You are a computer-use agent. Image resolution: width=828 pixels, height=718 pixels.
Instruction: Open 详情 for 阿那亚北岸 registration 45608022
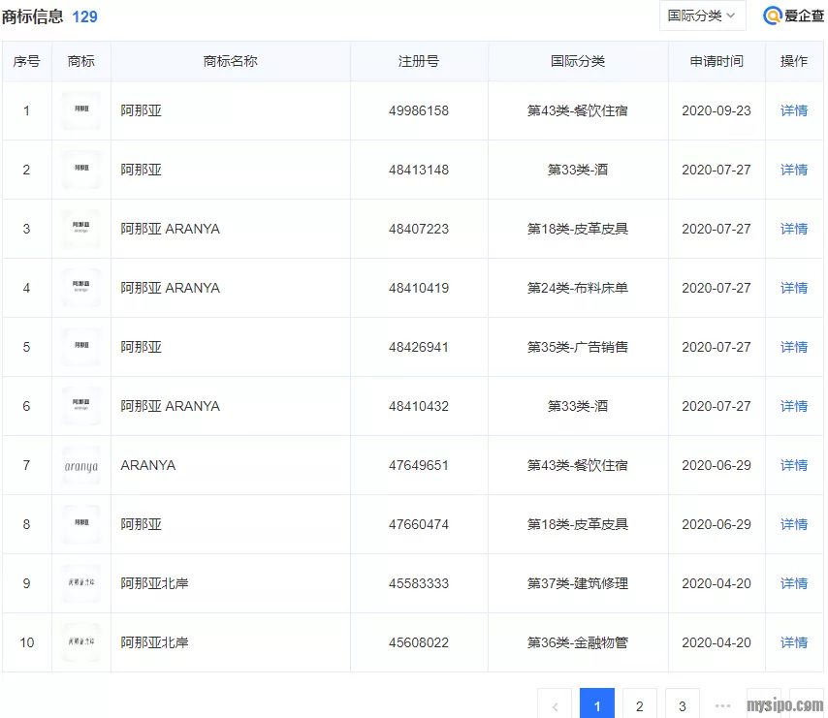click(793, 642)
